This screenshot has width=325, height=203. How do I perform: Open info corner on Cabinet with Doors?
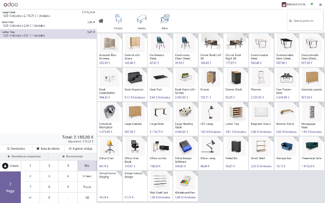[145, 35]
